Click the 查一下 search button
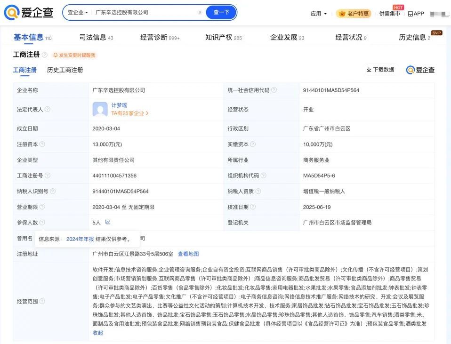 pyautogui.click(x=221, y=12)
